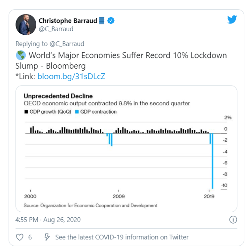Viewport: 249px width, 250px height.
Task: Click the @C_Barraud handle under name
Action: 56,29
